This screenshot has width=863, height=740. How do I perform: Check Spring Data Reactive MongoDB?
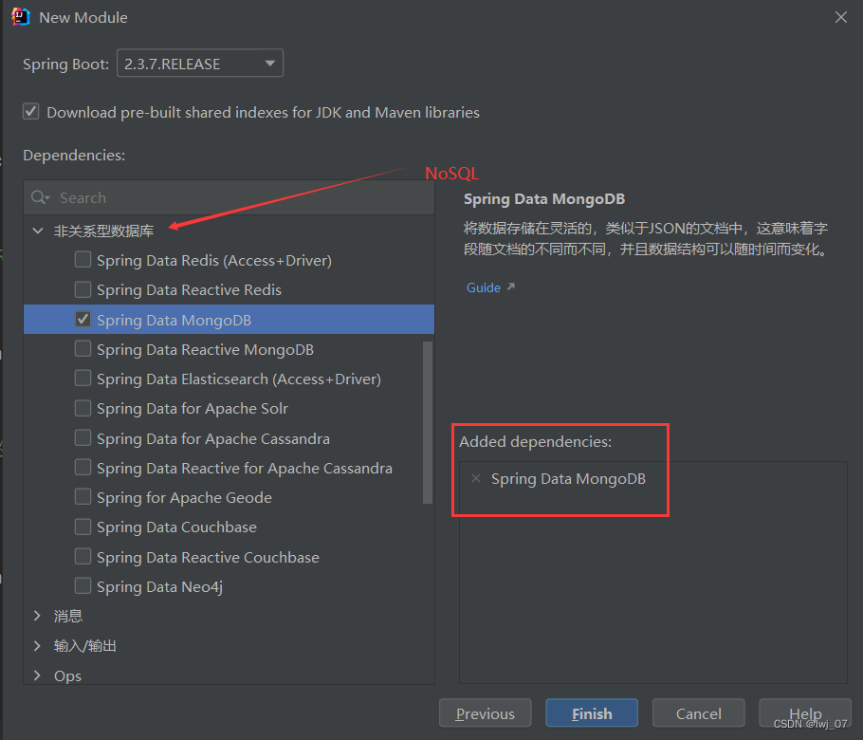(x=83, y=348)
